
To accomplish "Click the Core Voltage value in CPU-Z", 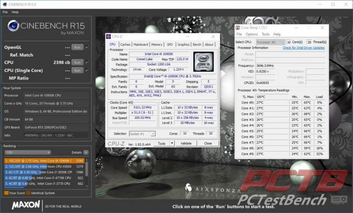I will (179, 69).
